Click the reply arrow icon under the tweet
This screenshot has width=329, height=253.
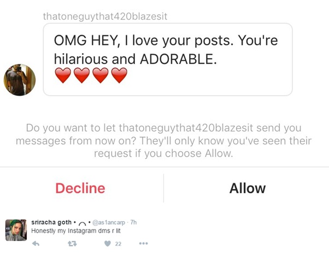coord(36,244)
